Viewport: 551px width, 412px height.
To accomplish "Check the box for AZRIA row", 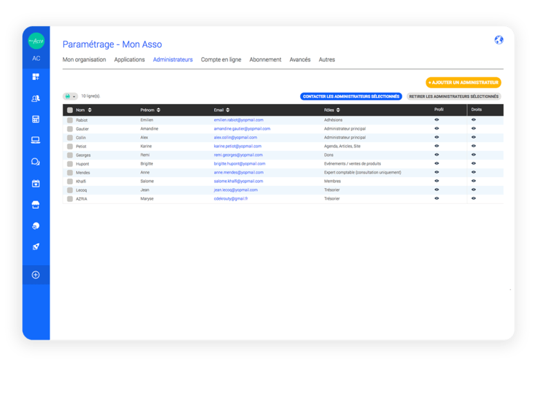I will (x=70, y=199).
